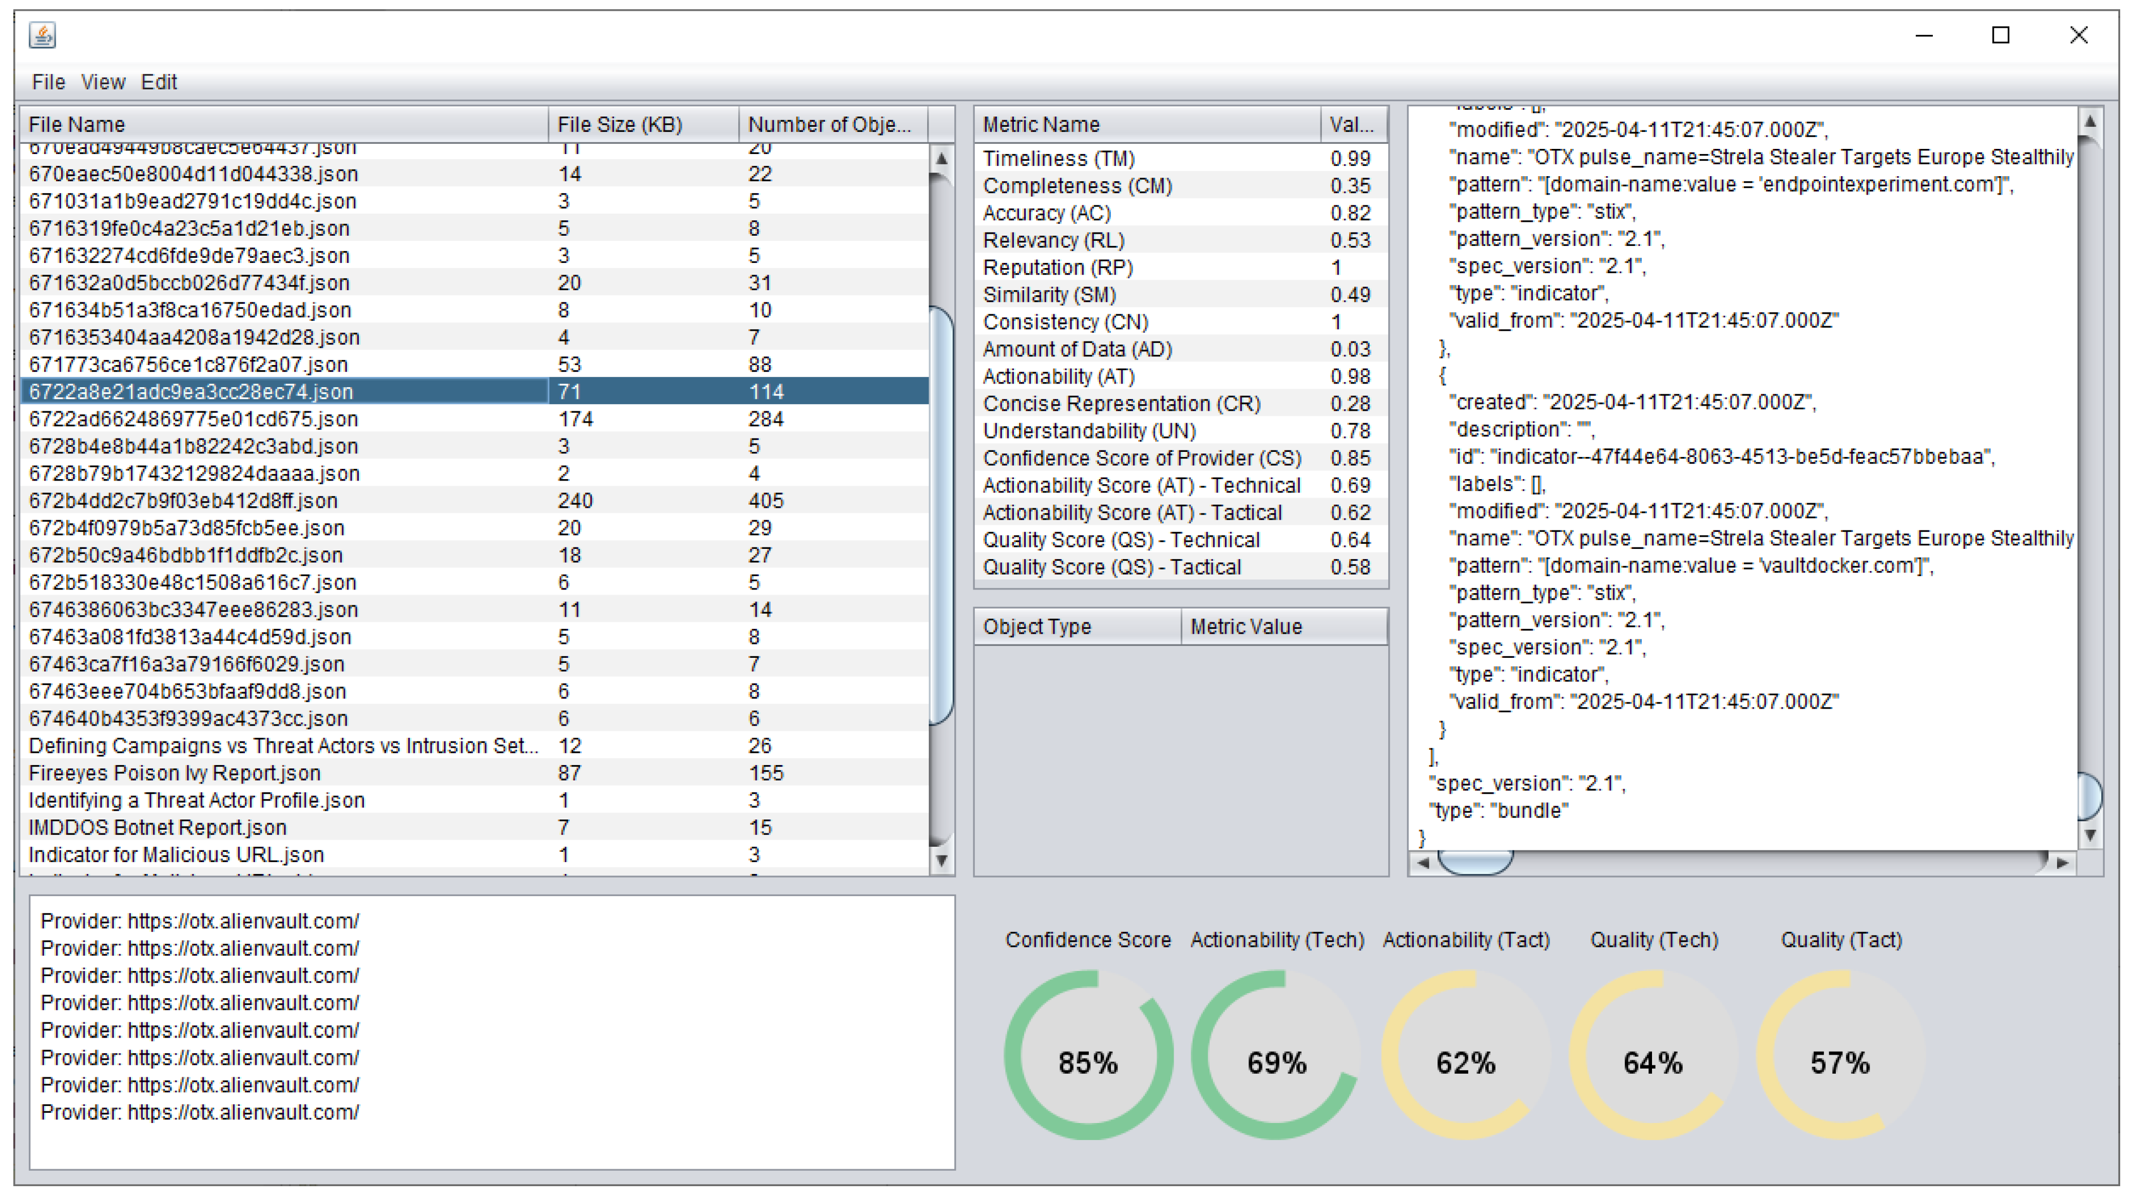Click JSON viewer scroll up arrow
This screenshot has width=2132, height=1199.
[x=2089, y=122]
